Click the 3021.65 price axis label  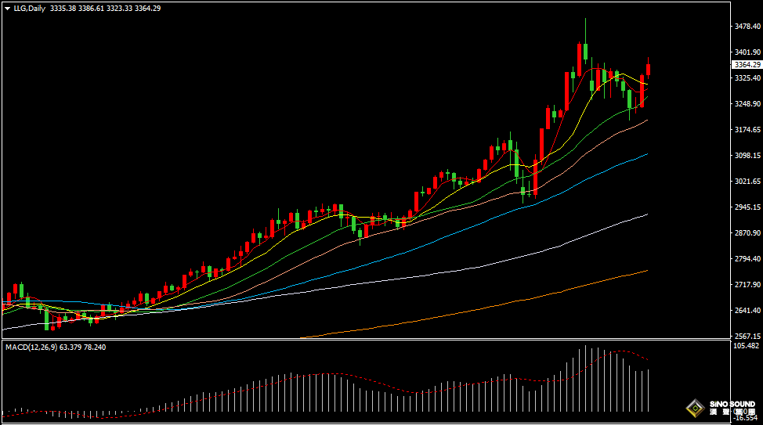[747, 182]
